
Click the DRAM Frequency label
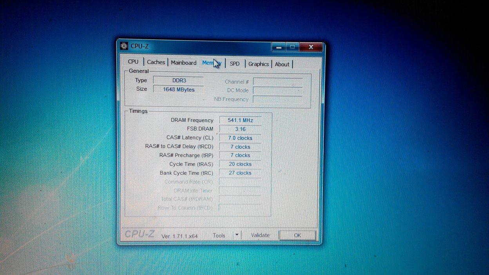(192, 120)
